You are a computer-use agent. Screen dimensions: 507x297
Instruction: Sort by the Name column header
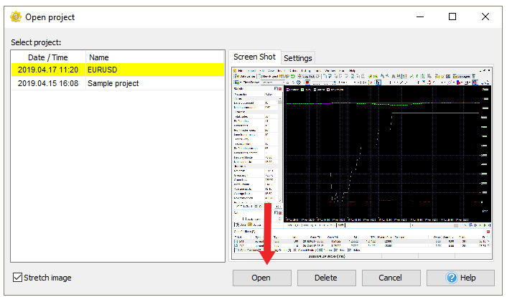click(99, 57)
